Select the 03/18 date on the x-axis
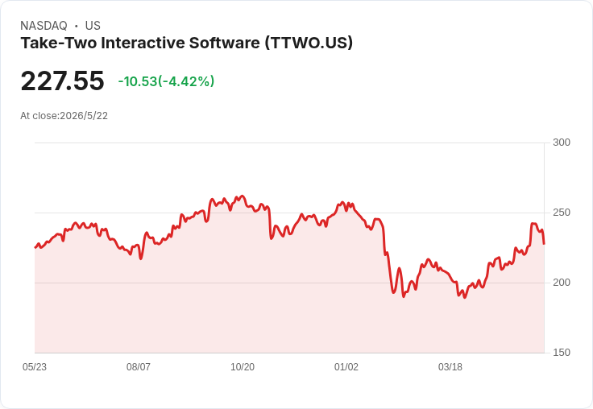Screen dimensions: 593x409 450,366
